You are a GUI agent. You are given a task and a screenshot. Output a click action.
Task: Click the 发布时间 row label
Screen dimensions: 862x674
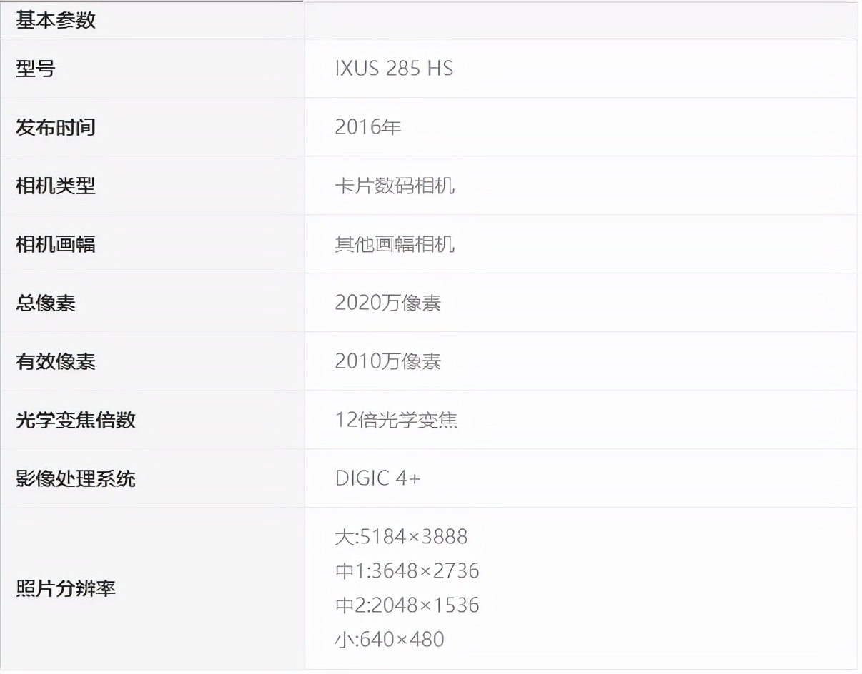point(54,127)
